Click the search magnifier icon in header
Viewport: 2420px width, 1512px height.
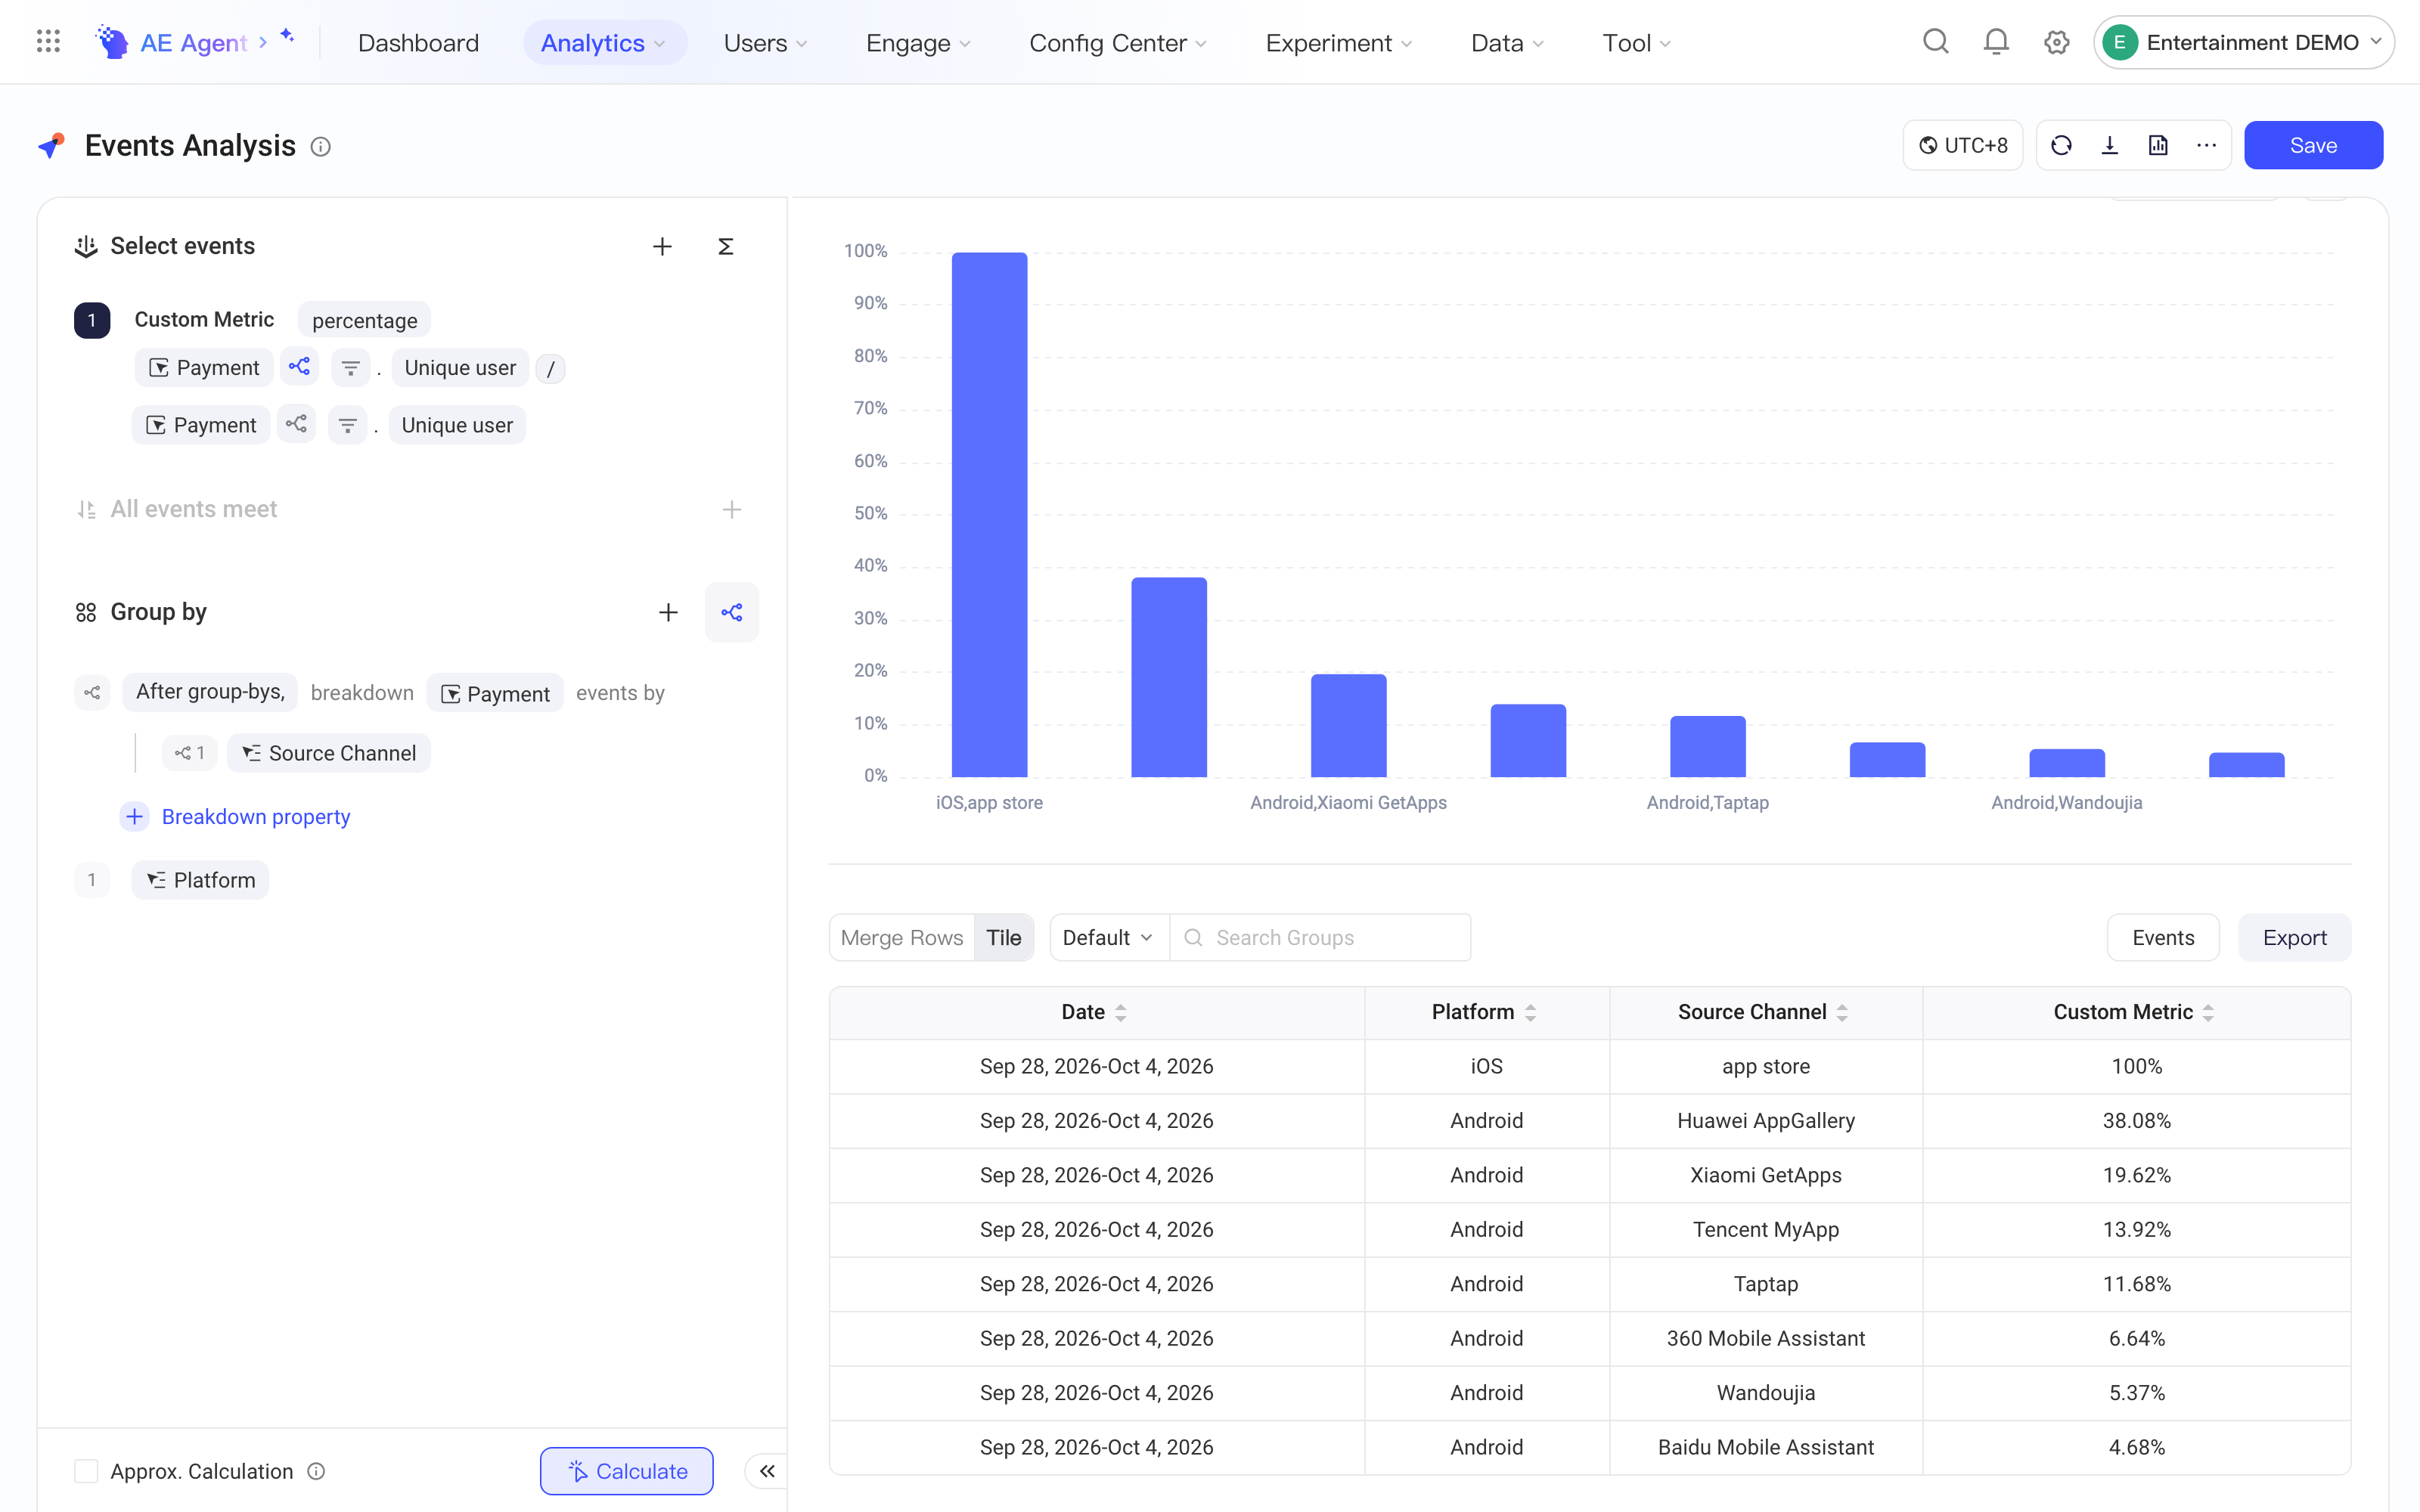(x=1936, y=42)
